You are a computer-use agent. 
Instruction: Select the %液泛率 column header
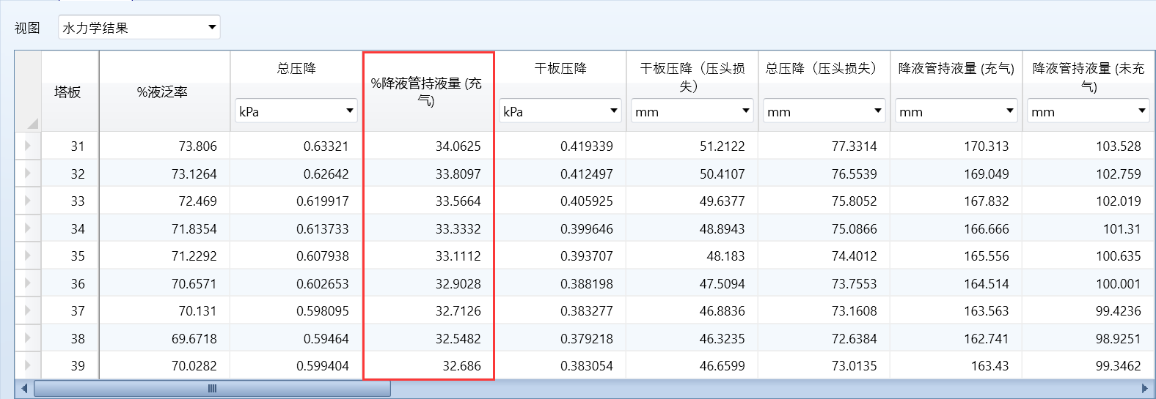pos(163,92)
